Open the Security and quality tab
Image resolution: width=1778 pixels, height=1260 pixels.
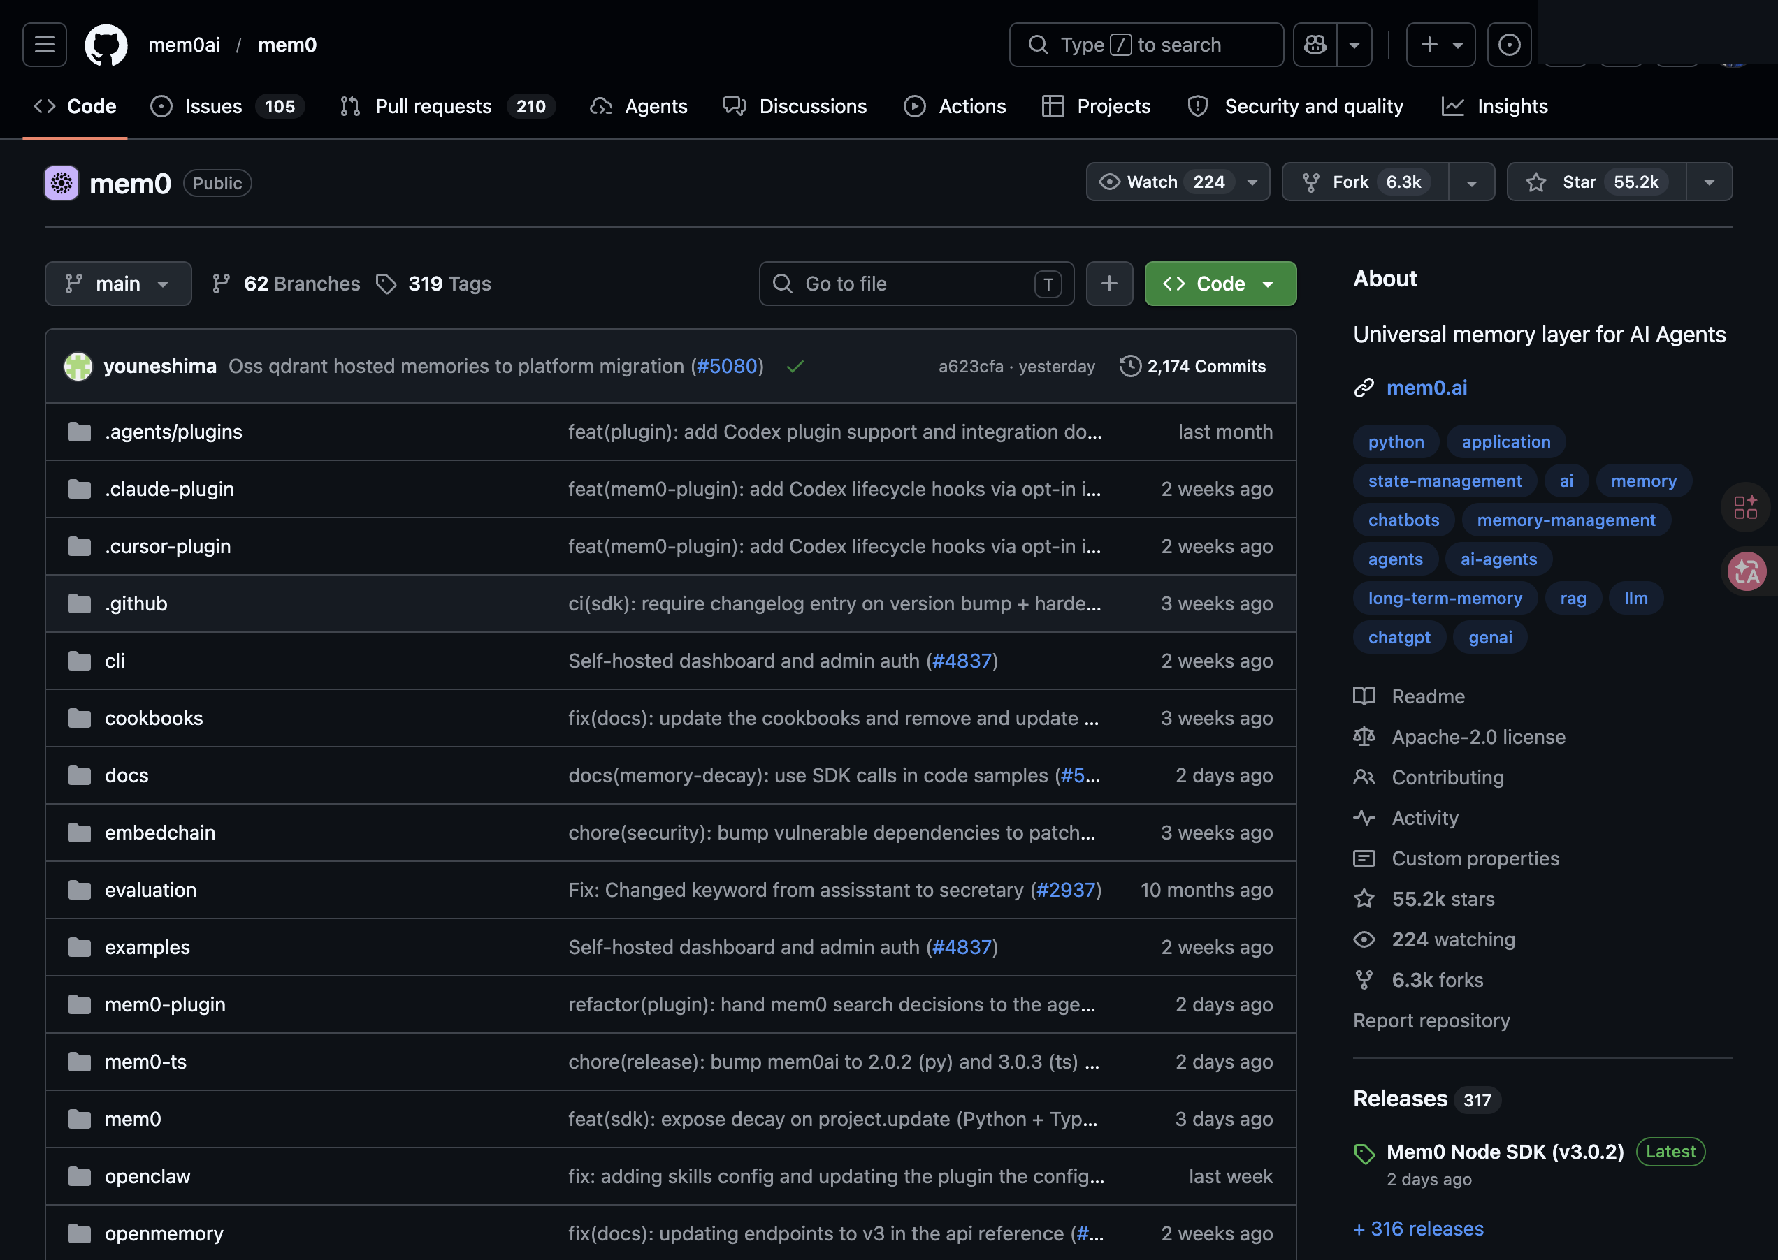click(x=1296, y=106)
